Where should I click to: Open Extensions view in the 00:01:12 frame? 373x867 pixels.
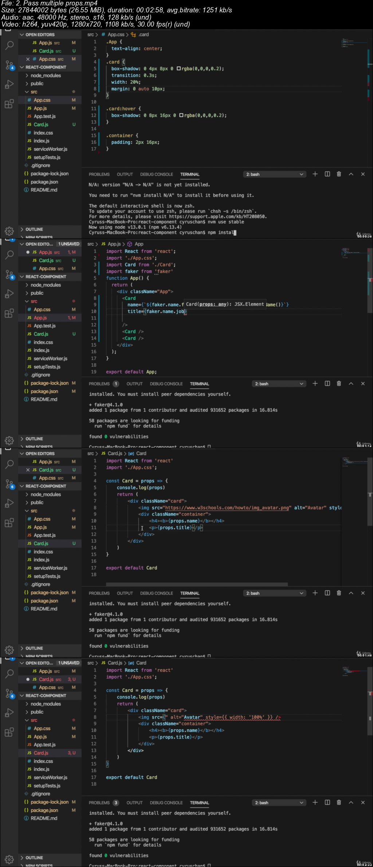(9, 313)
